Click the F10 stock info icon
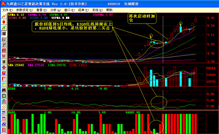 (x=4, y=73)
